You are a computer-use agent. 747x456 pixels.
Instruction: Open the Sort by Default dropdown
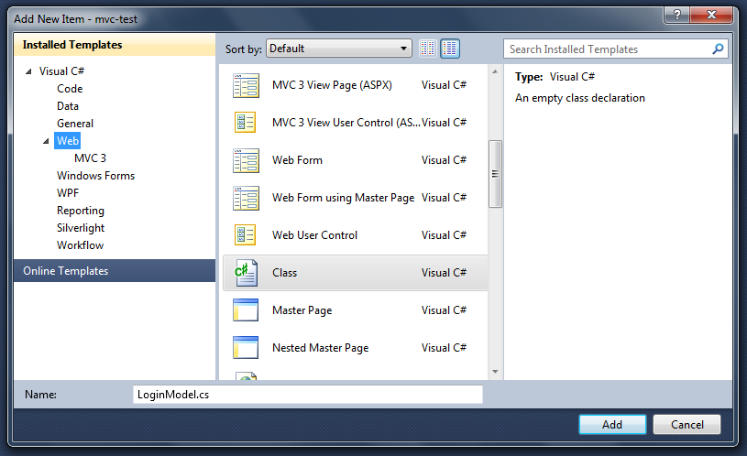pos(339,49)
